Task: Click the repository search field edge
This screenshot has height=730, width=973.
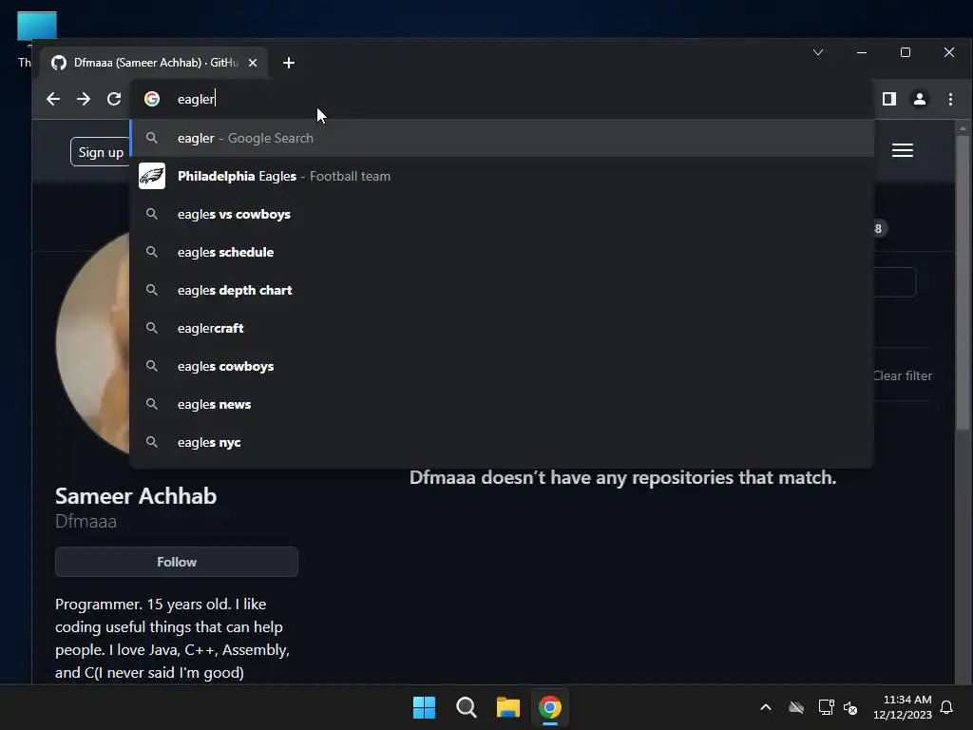Action: coord(895,282)
